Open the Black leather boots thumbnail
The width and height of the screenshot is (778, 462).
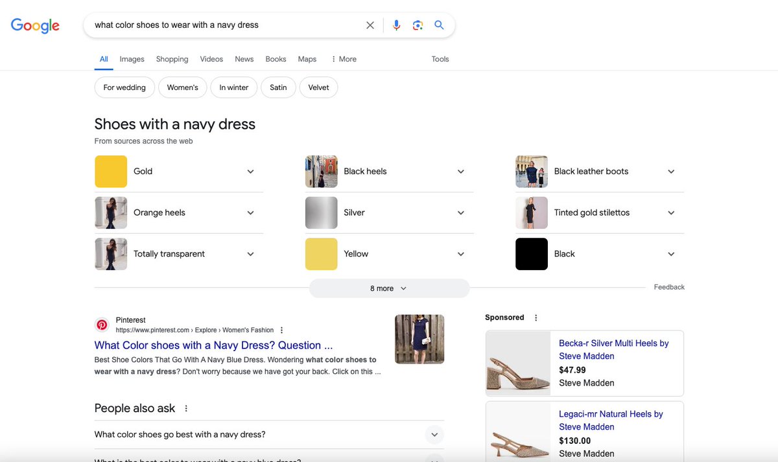(x=532, y=172)
